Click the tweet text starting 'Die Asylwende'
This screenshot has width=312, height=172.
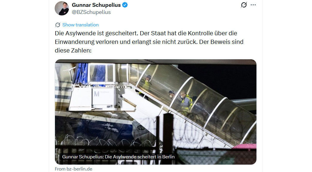(x=149, y=42)
